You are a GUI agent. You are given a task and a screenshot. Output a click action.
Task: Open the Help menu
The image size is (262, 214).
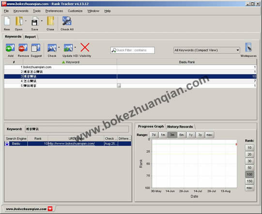[108, 11]
